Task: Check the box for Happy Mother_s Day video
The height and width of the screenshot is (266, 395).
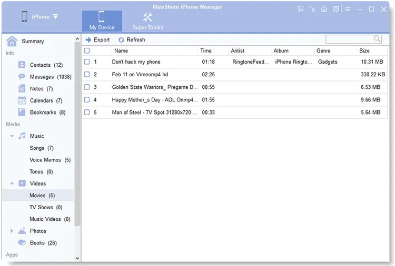Action: (87, 99)
